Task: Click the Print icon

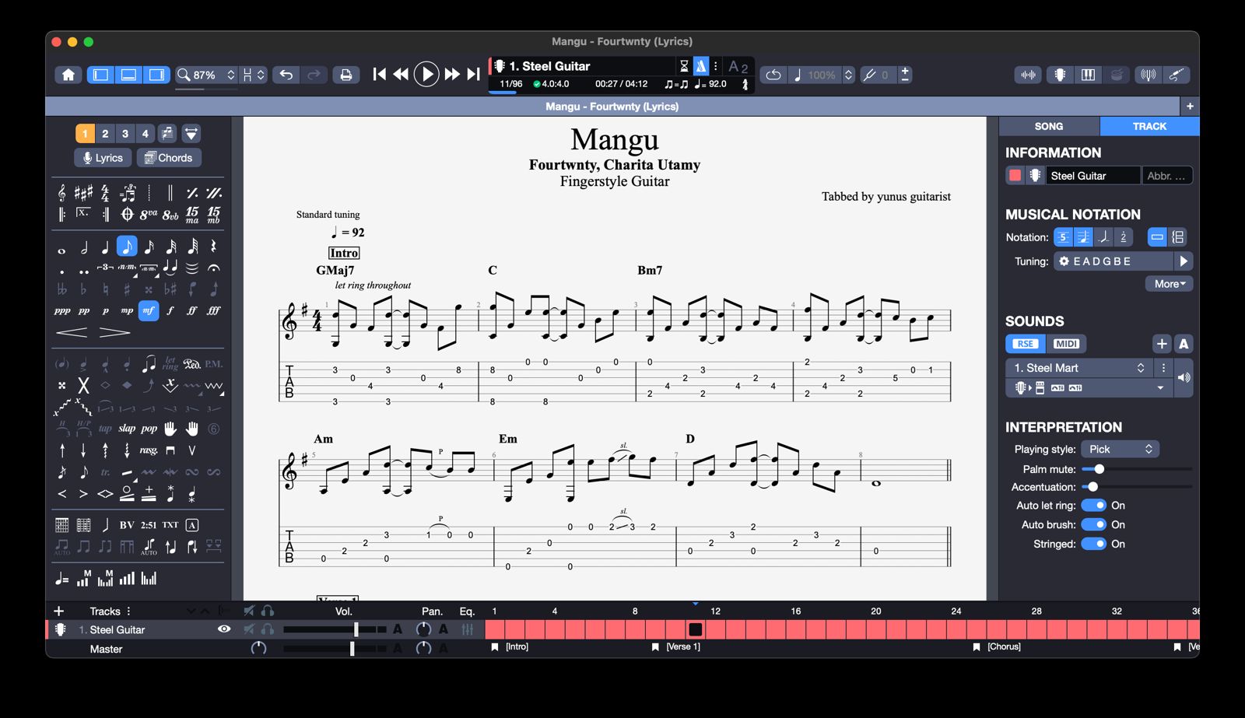Action: point(346,75)
